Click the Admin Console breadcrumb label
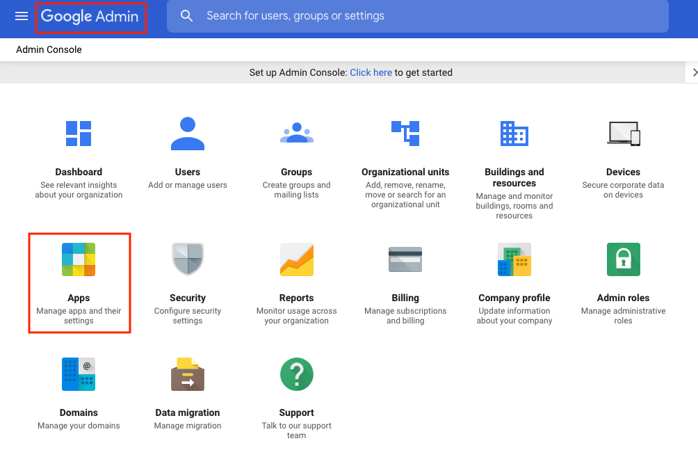The image size is (698, 450). pyautogui.click(x=48, y=50)
